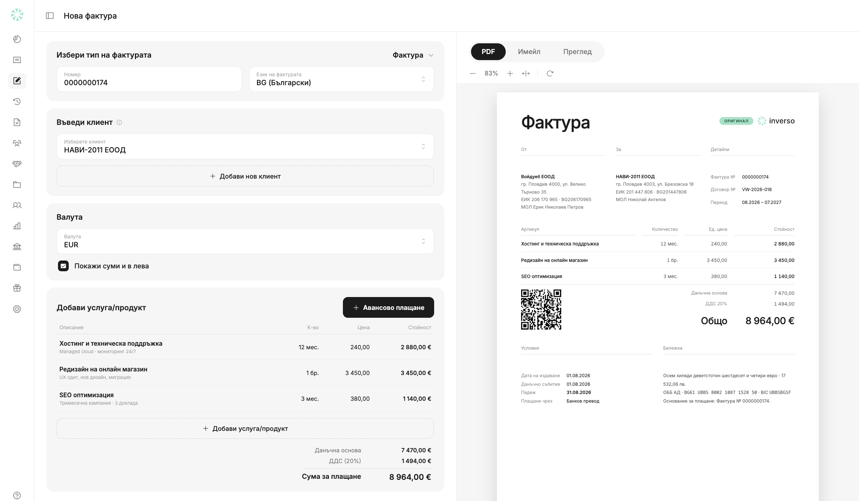Click the 3 450,00 € amount in services table
This screenshot has height=501, width=859.
(416, 373)
